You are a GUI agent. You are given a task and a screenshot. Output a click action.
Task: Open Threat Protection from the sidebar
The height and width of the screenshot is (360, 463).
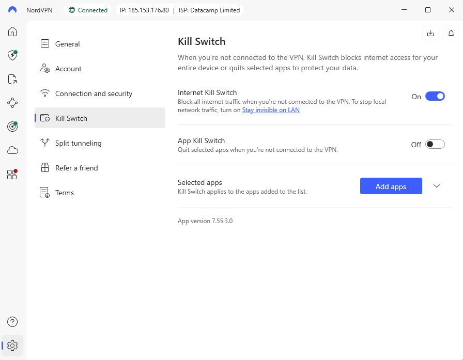tap(12, 55)
